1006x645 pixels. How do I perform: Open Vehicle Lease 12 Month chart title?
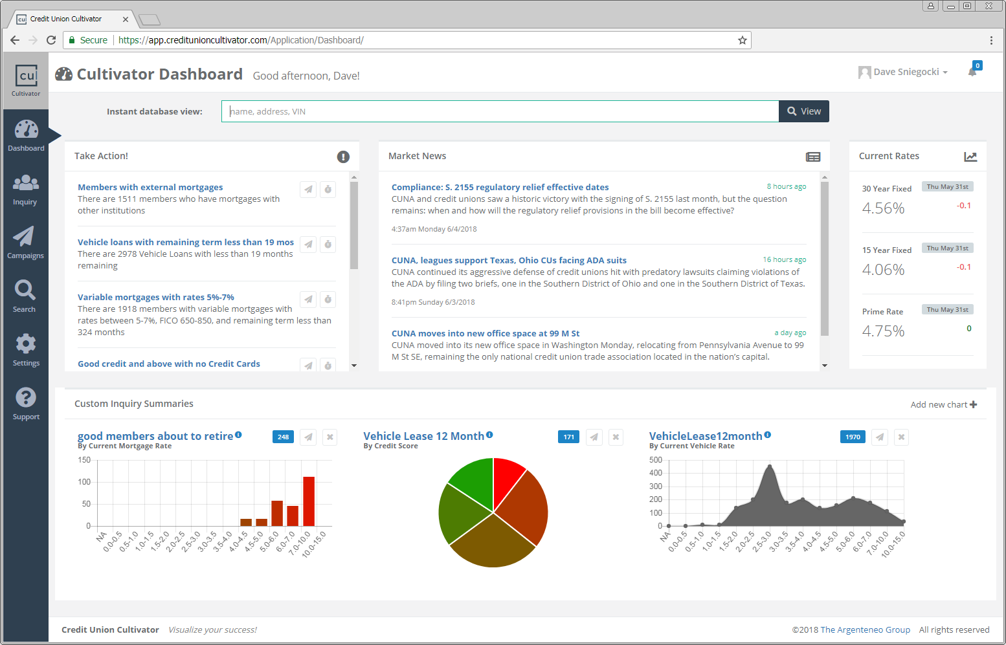pos(423,437)
